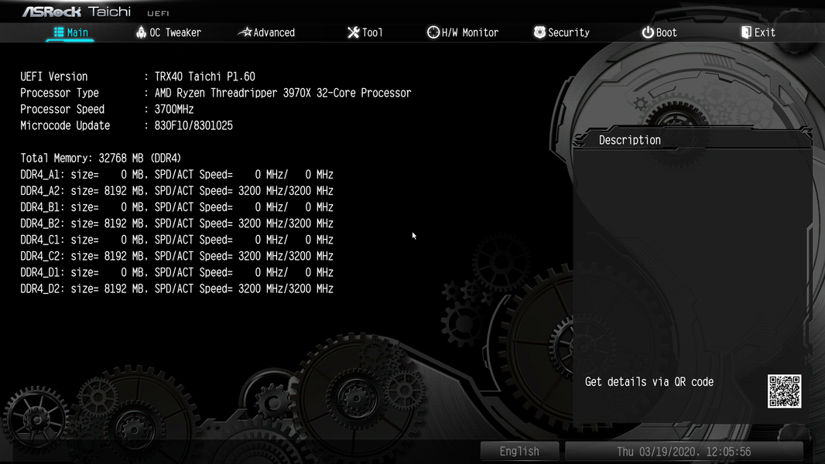Click the OC Tweaker rocket icon

tap(141, 32)
